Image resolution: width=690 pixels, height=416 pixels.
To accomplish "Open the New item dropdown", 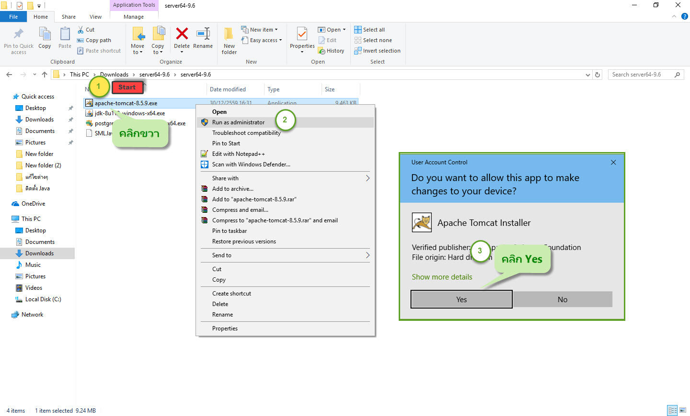I will tap(259, 30).
